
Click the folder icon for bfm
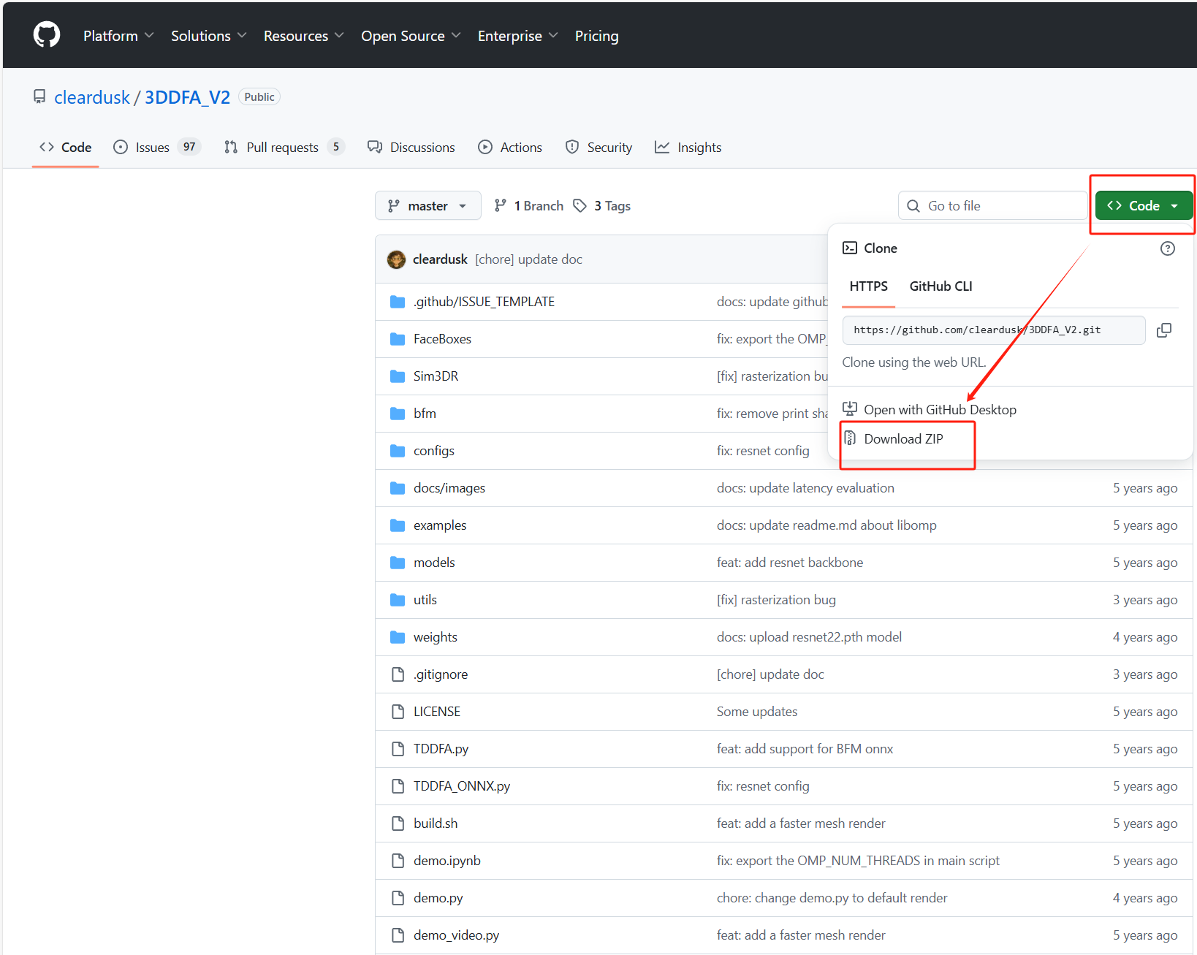(398, 414)
